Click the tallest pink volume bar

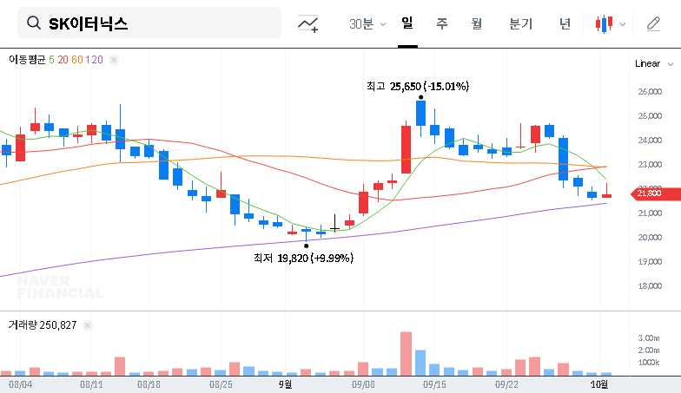tap(406, 352)
